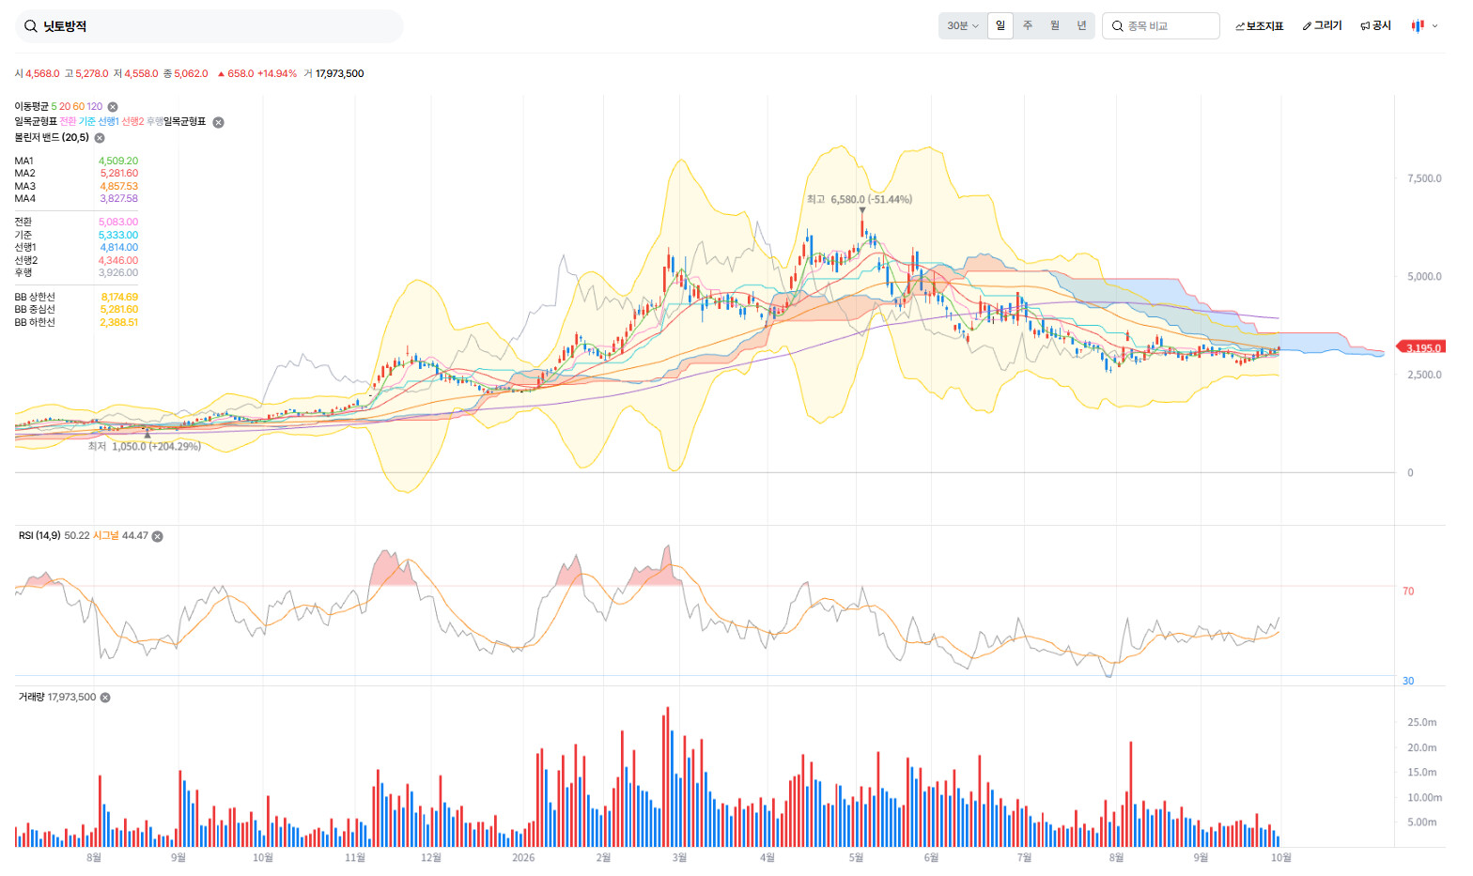Close the 거래량 volume panel
The image size is (1473, 876).
[x=105, y=698]
